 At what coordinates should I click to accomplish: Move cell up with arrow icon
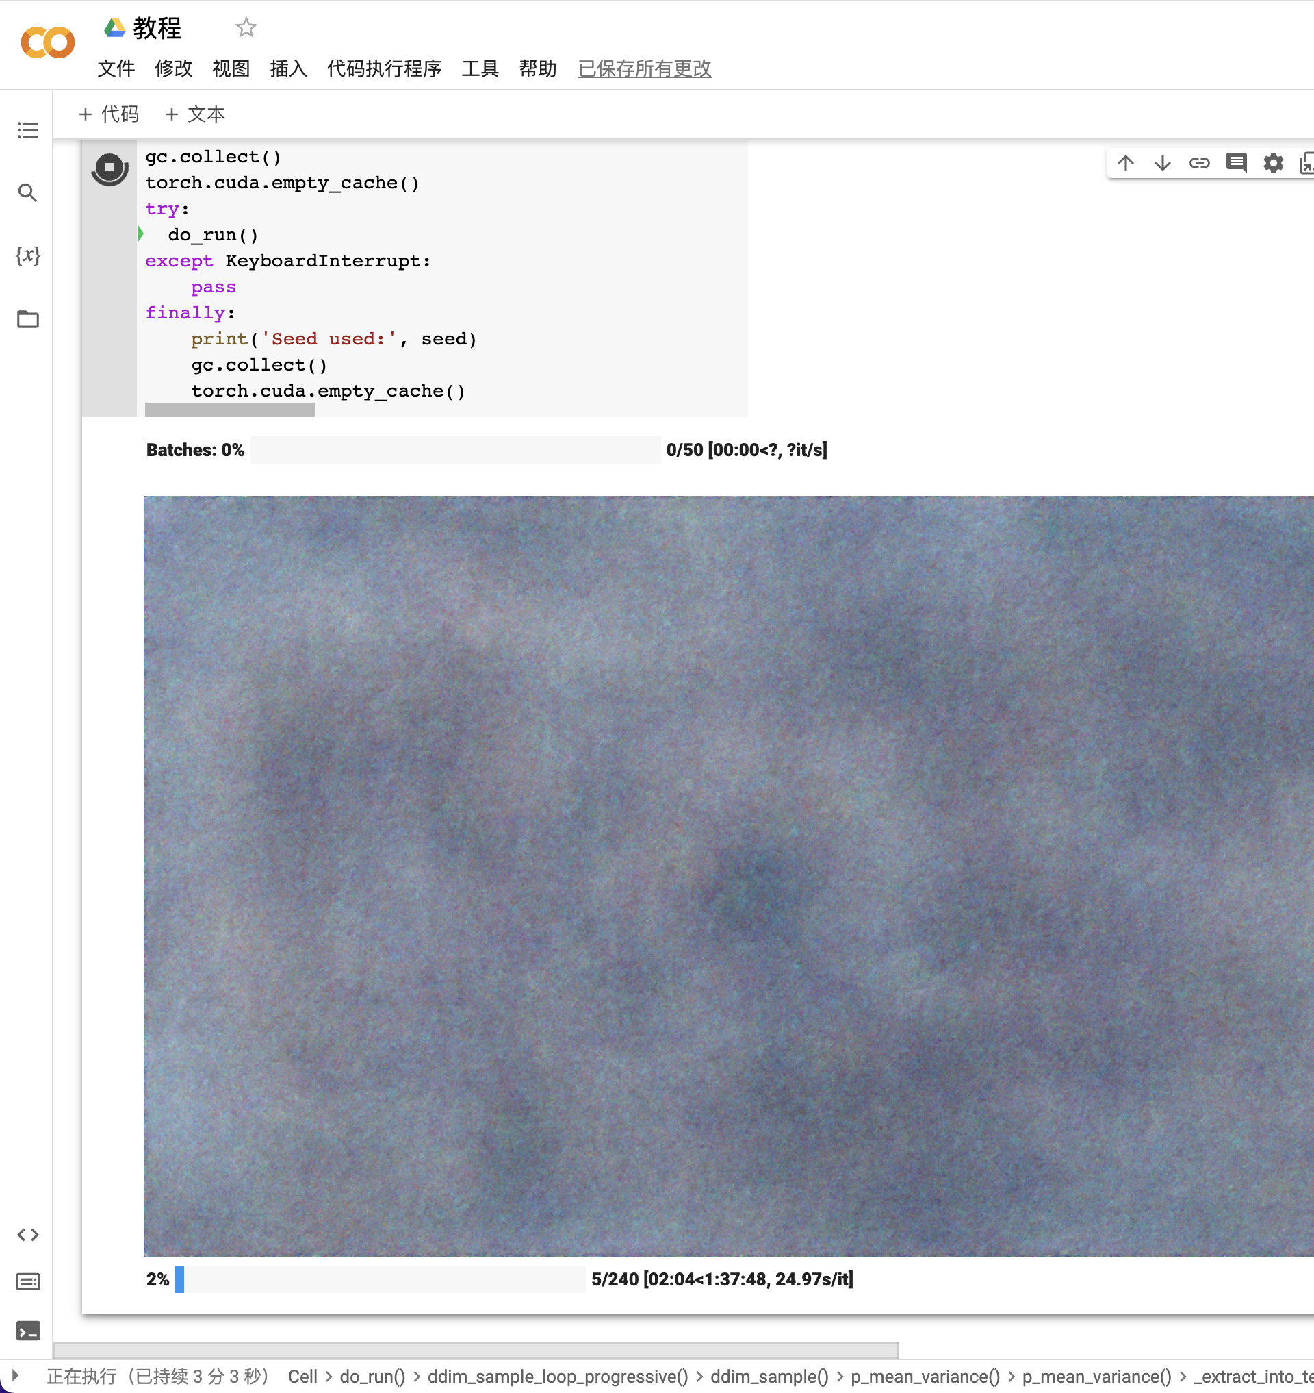[1126, 164]
